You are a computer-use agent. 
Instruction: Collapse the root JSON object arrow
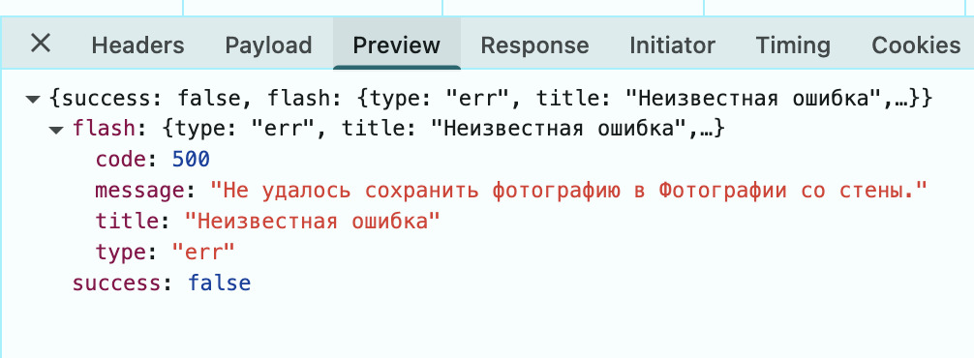[33, 100]
